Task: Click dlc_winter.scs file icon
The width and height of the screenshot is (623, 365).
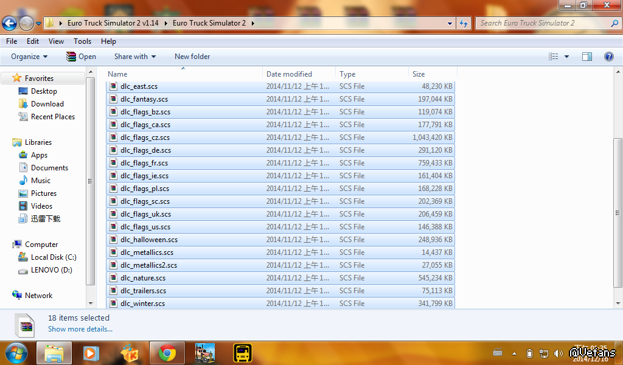Action: pos(113,304)
